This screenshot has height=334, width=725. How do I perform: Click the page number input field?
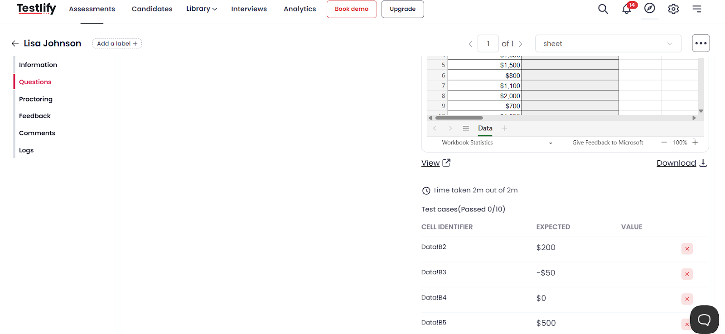tap(488, 43)
